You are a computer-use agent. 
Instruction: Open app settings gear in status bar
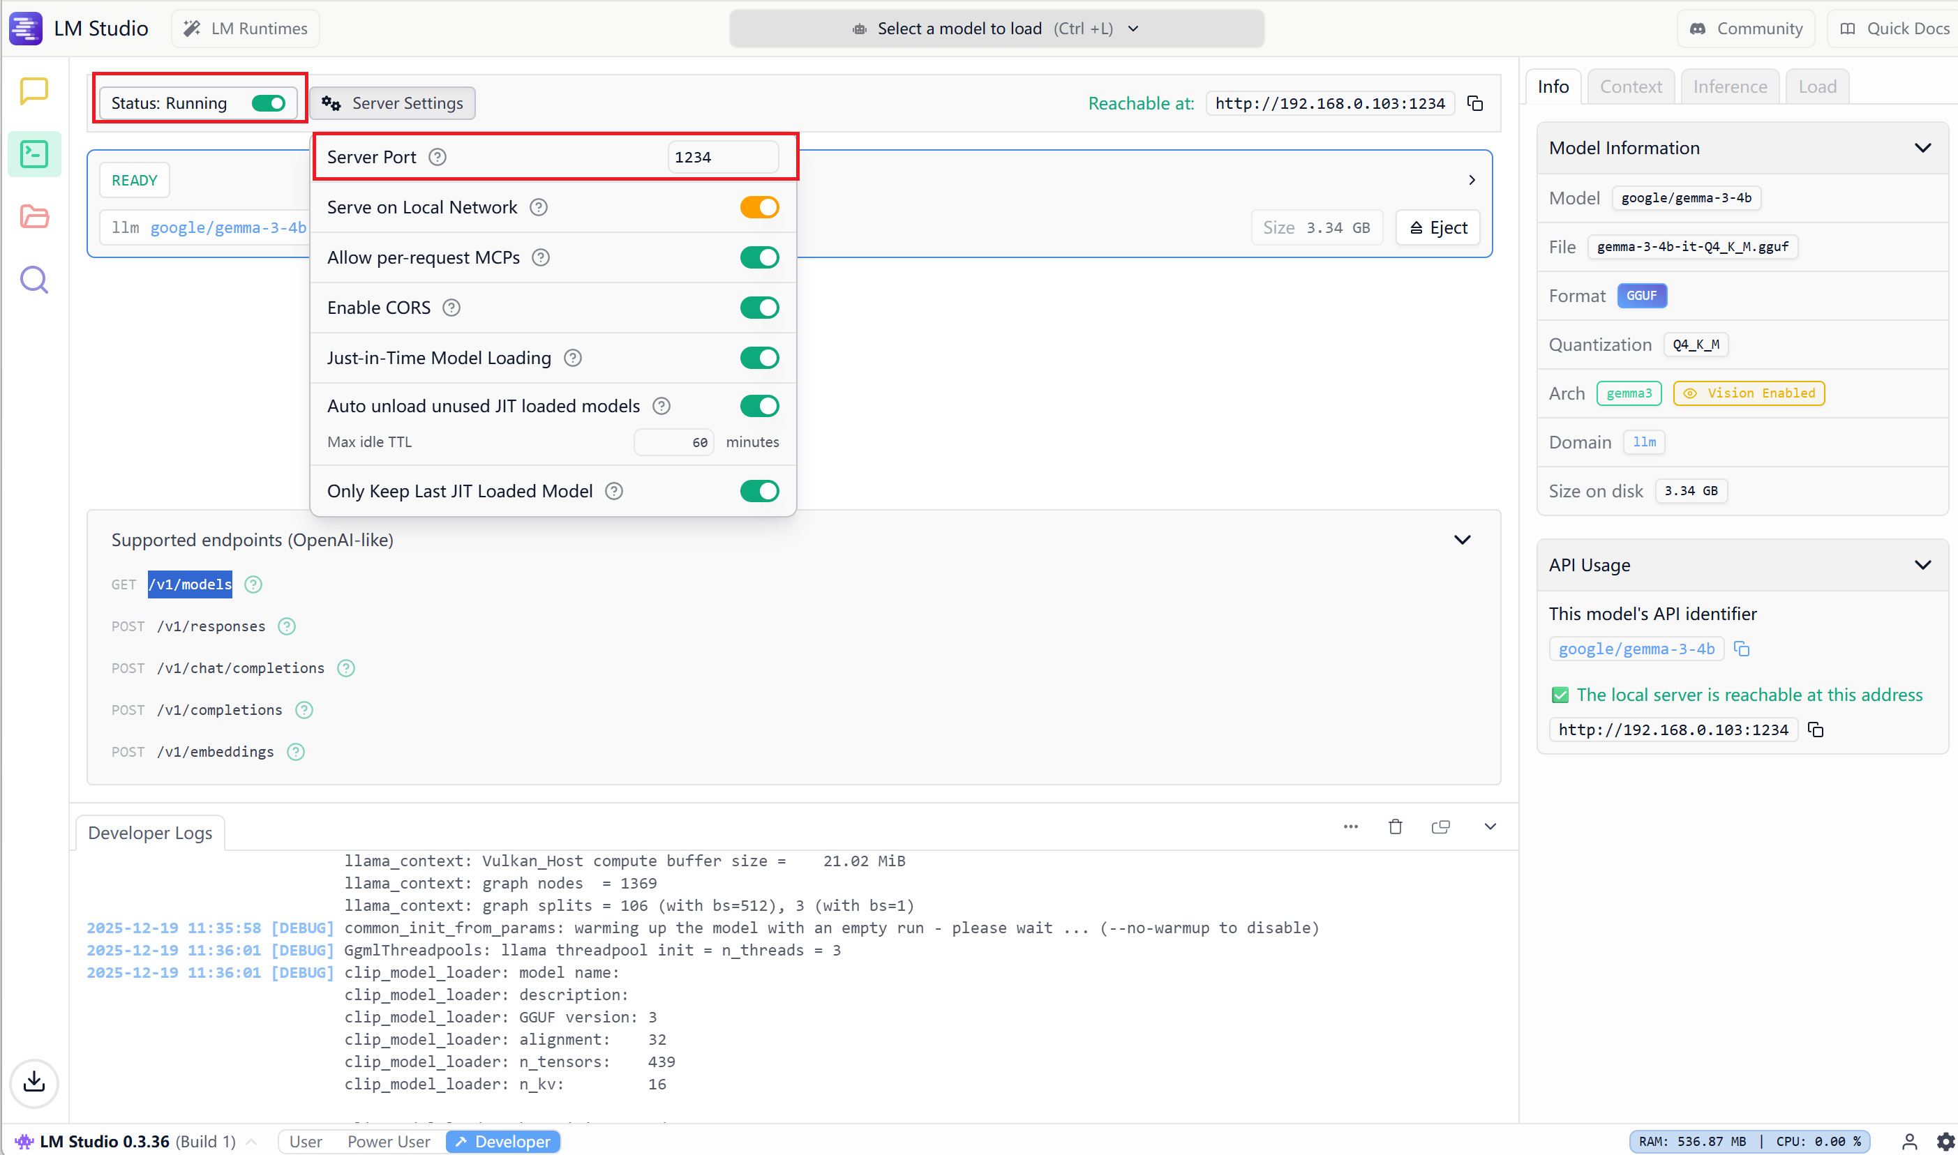[1945, 1141]
